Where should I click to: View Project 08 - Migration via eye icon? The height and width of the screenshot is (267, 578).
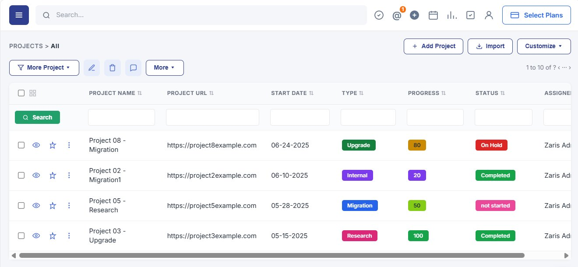36,145
